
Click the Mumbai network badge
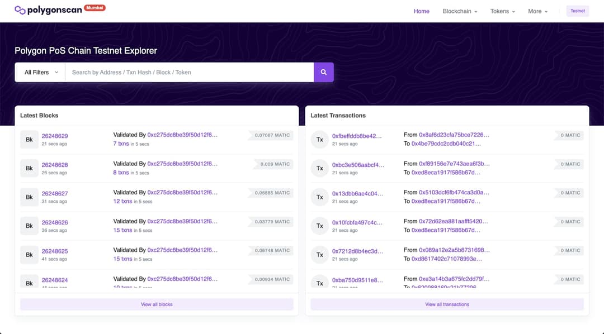coord(94,8)
